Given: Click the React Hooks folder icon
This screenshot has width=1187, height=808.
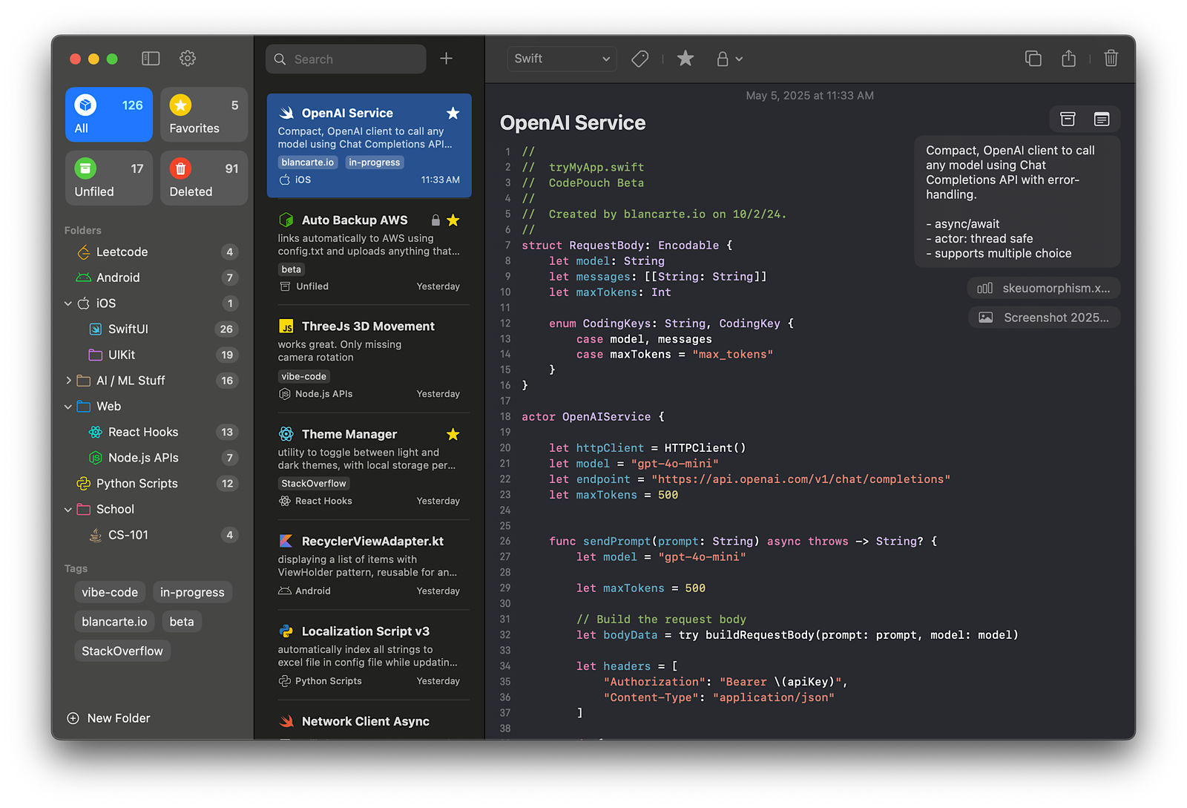Looking at the screenshot, I should [96, 432].
